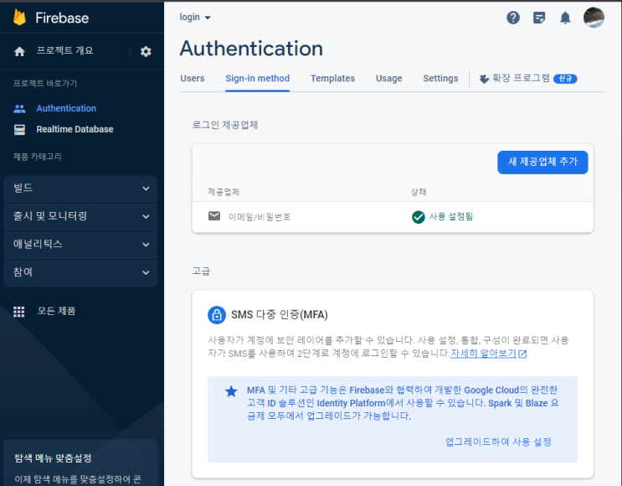The width and height of the screenshot is (622, 486).
Task: Expand the 빌드 category
Action: click(x=80, y=189)
